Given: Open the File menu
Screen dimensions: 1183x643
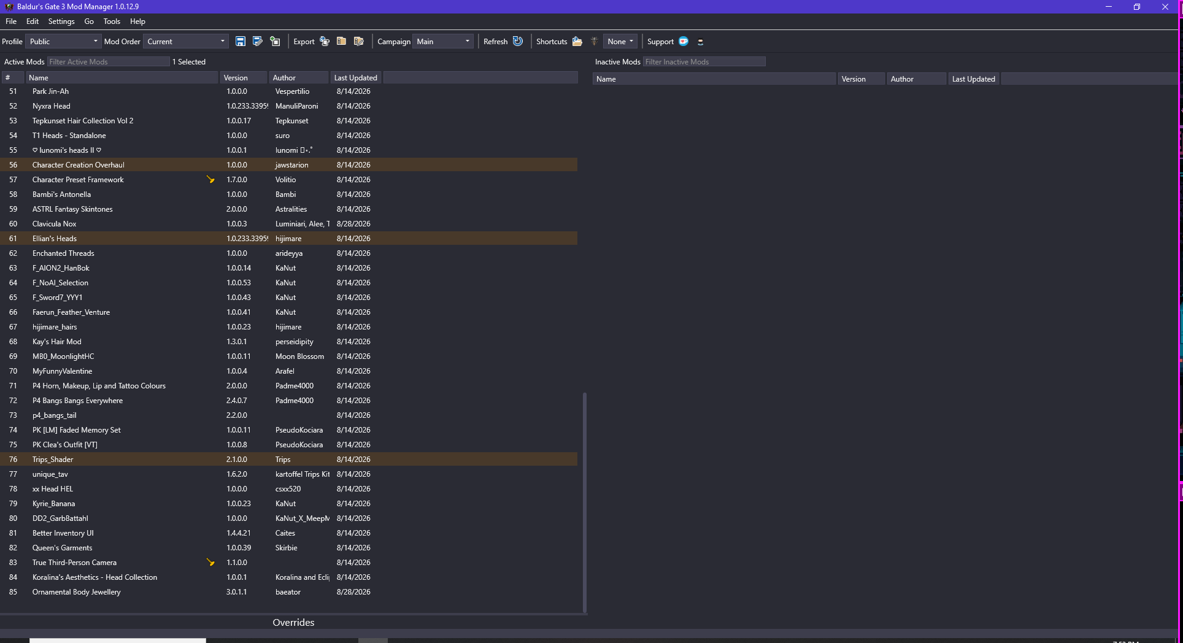Looking at the screenshot, I should 11,21.
